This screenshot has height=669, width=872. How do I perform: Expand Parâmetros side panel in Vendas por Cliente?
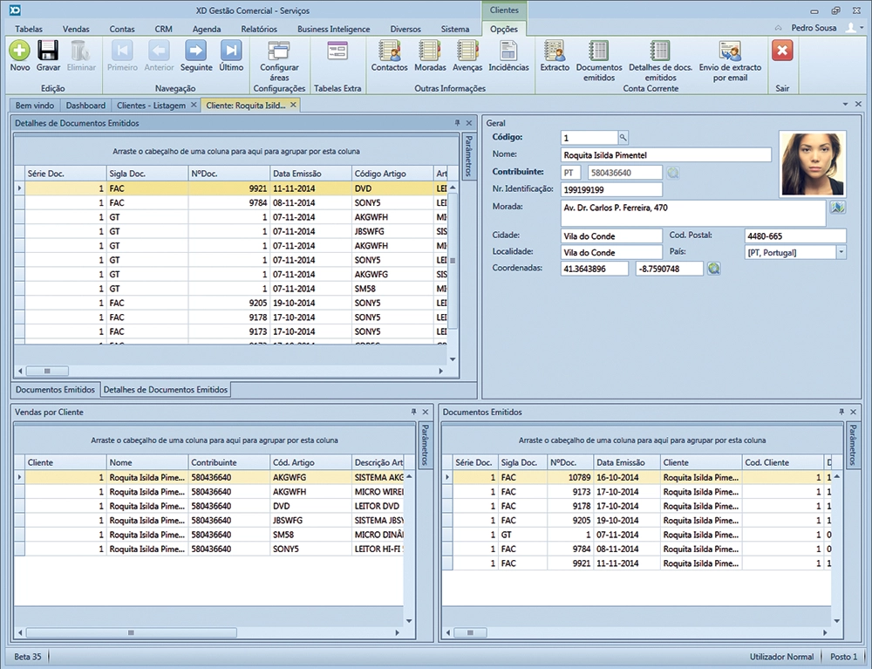tap(426, 445)
